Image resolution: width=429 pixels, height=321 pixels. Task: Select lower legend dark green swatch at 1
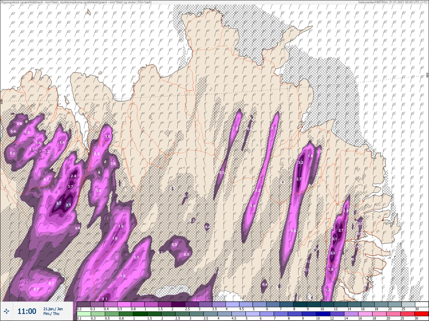pyautogui.click(x=140, y=314)
